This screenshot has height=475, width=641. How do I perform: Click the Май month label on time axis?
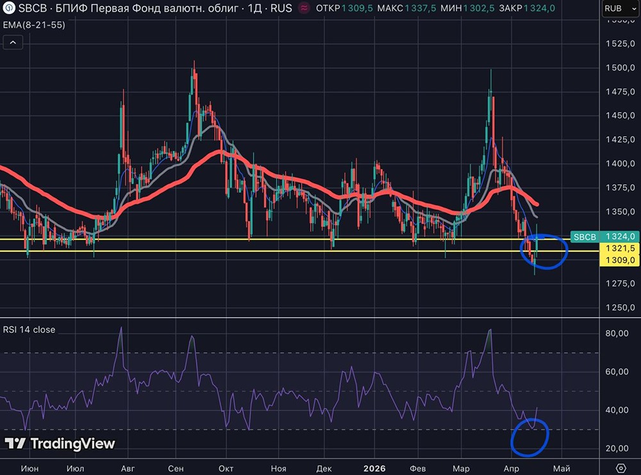coord(562,469)
